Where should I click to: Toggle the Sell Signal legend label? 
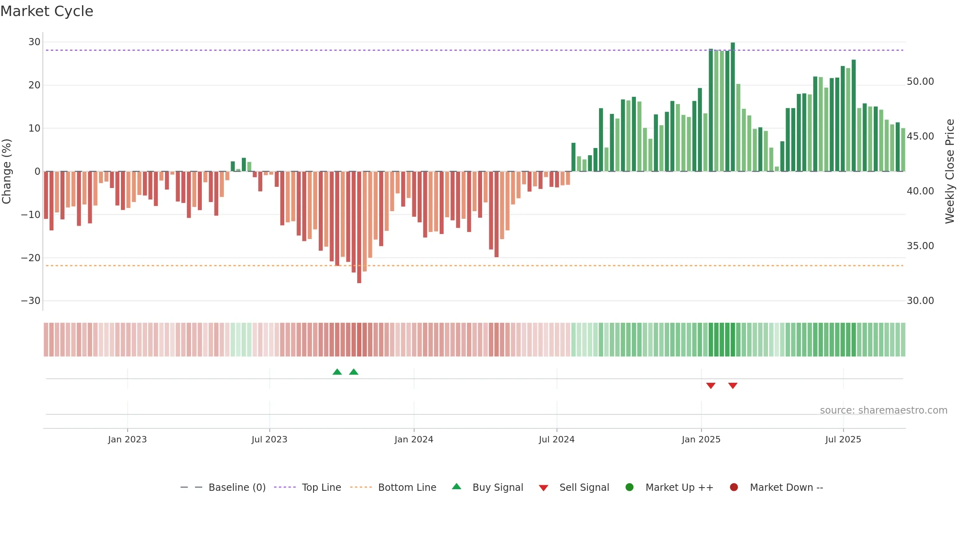click(x=584, y=487)
